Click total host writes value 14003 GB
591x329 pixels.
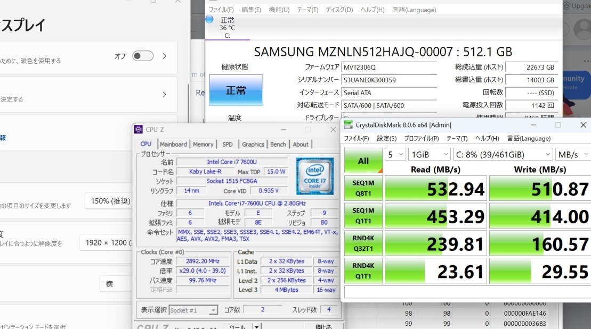(531, 80)
